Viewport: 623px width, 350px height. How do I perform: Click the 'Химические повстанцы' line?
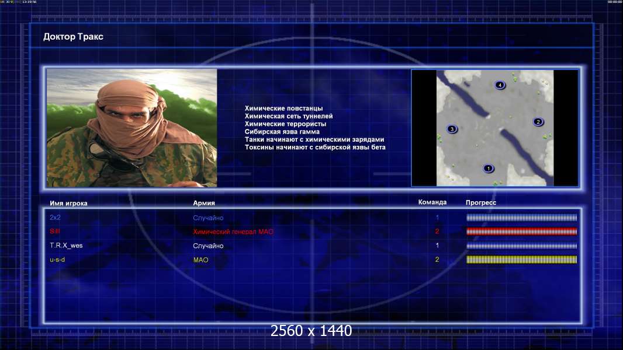pyautogui.click(x=283, y=108)
